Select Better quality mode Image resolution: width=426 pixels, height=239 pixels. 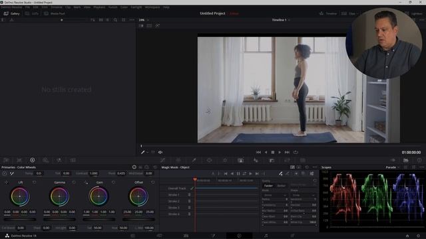282,186
